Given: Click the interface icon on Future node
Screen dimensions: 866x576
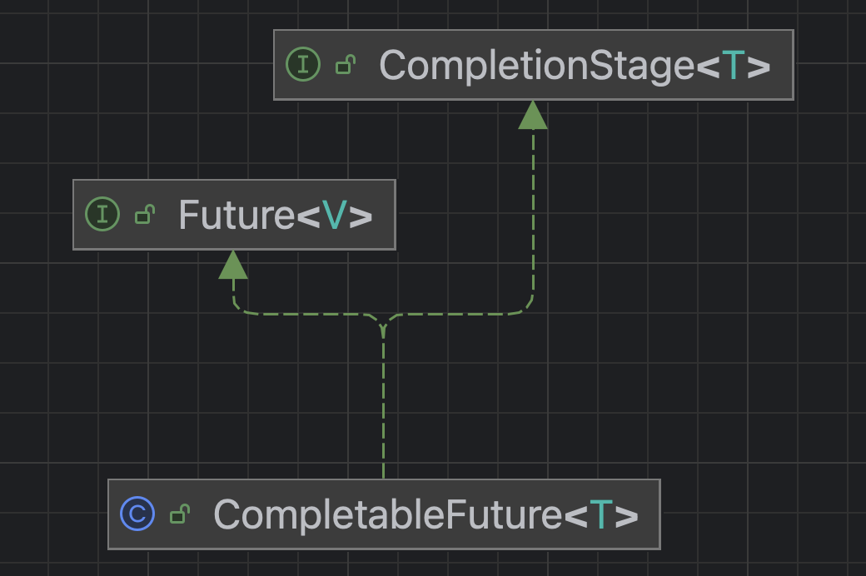Looking at the screenshot, I should [x=102, y=215].
